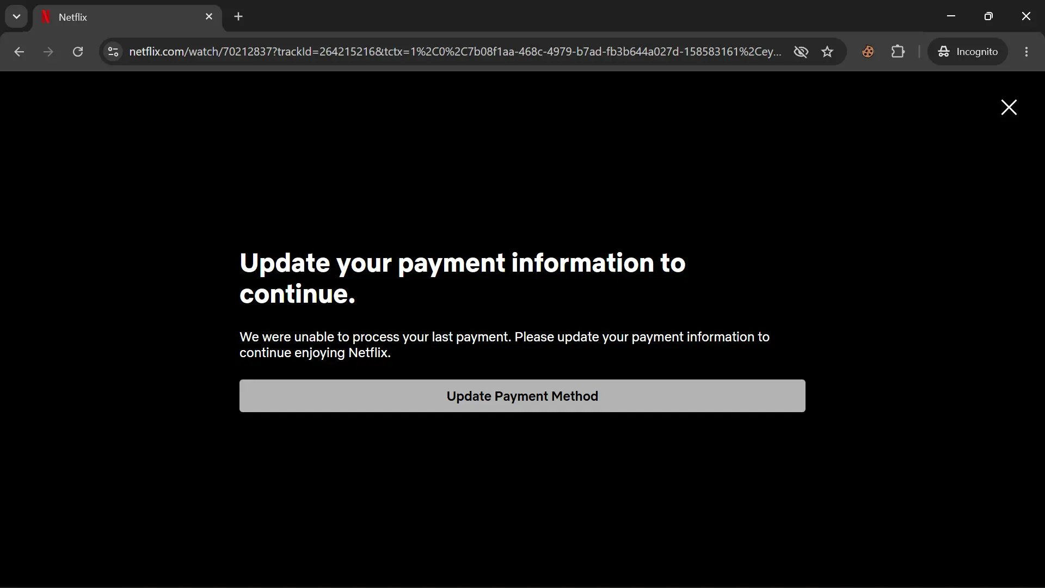Screen dimensions: 1045x588
Task: Open the Extensions puzzle icon
Action: pyautogui.click(x=898, y=52)
